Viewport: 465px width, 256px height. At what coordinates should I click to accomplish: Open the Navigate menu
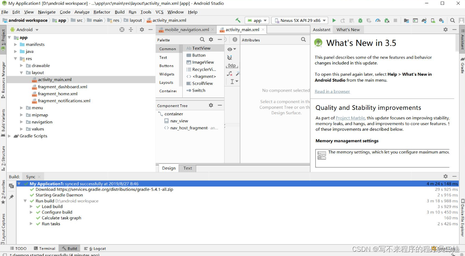point(47,12)
